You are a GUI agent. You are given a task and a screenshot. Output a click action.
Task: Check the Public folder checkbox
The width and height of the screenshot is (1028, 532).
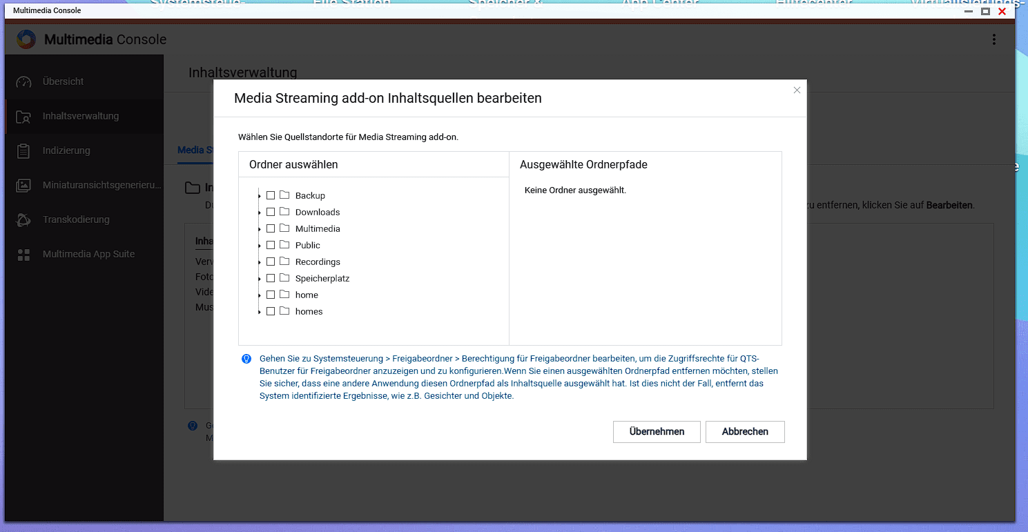point(271,245)
